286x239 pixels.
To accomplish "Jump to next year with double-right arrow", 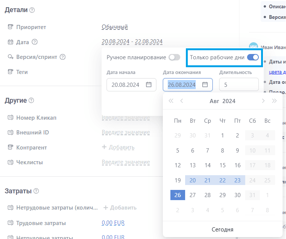I will pyautogui.click(x=274, y=101).
